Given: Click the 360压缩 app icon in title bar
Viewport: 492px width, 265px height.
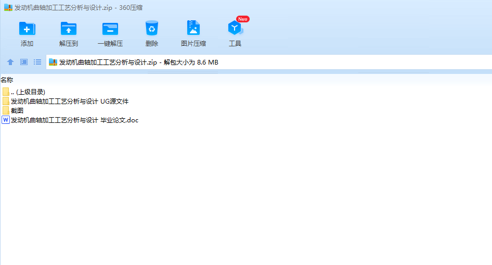Looking at the screenshot, I should [x=8, y=7].
